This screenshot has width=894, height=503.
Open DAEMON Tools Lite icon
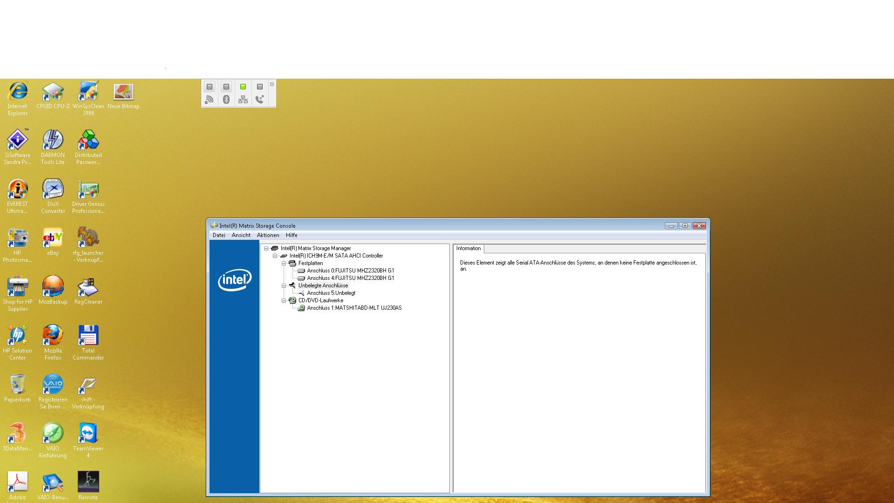[x=53, y=141]
